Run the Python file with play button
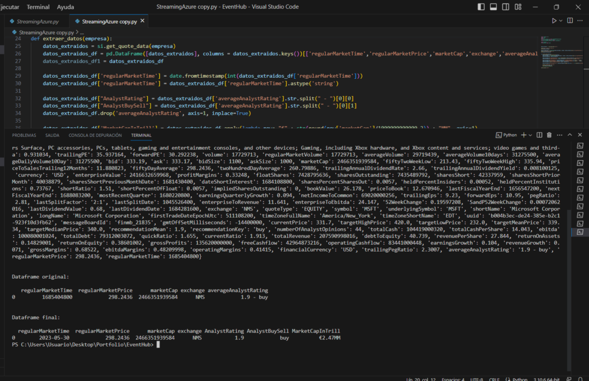The image size is (589, 381). coord(554,21)
